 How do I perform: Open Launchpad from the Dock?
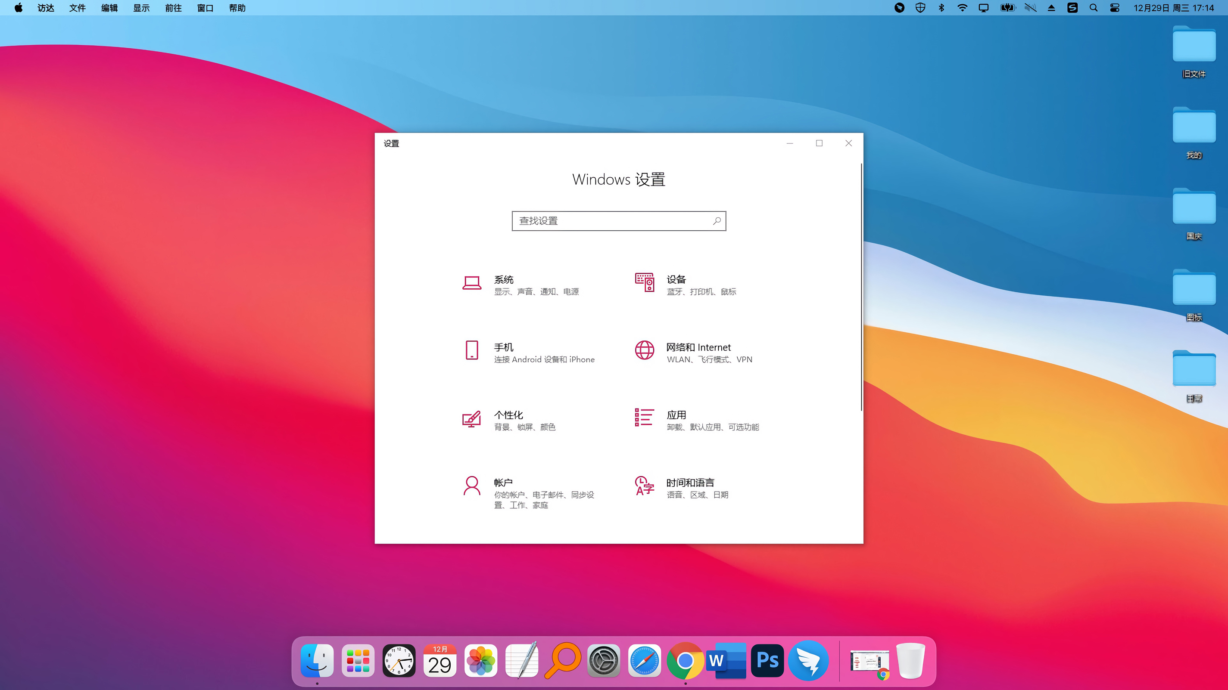click(x=358, y=660)
